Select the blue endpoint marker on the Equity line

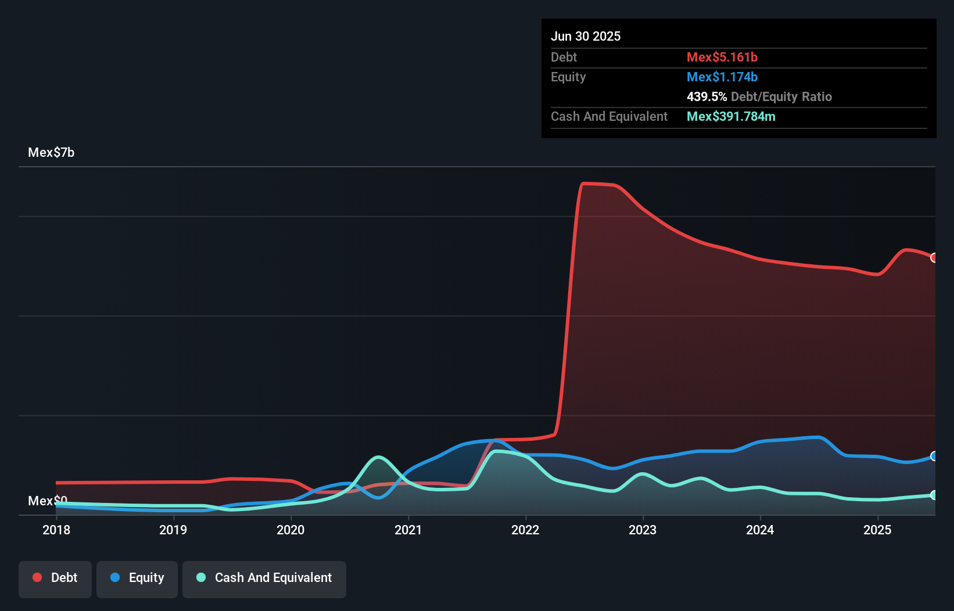(x=934, y=457)
